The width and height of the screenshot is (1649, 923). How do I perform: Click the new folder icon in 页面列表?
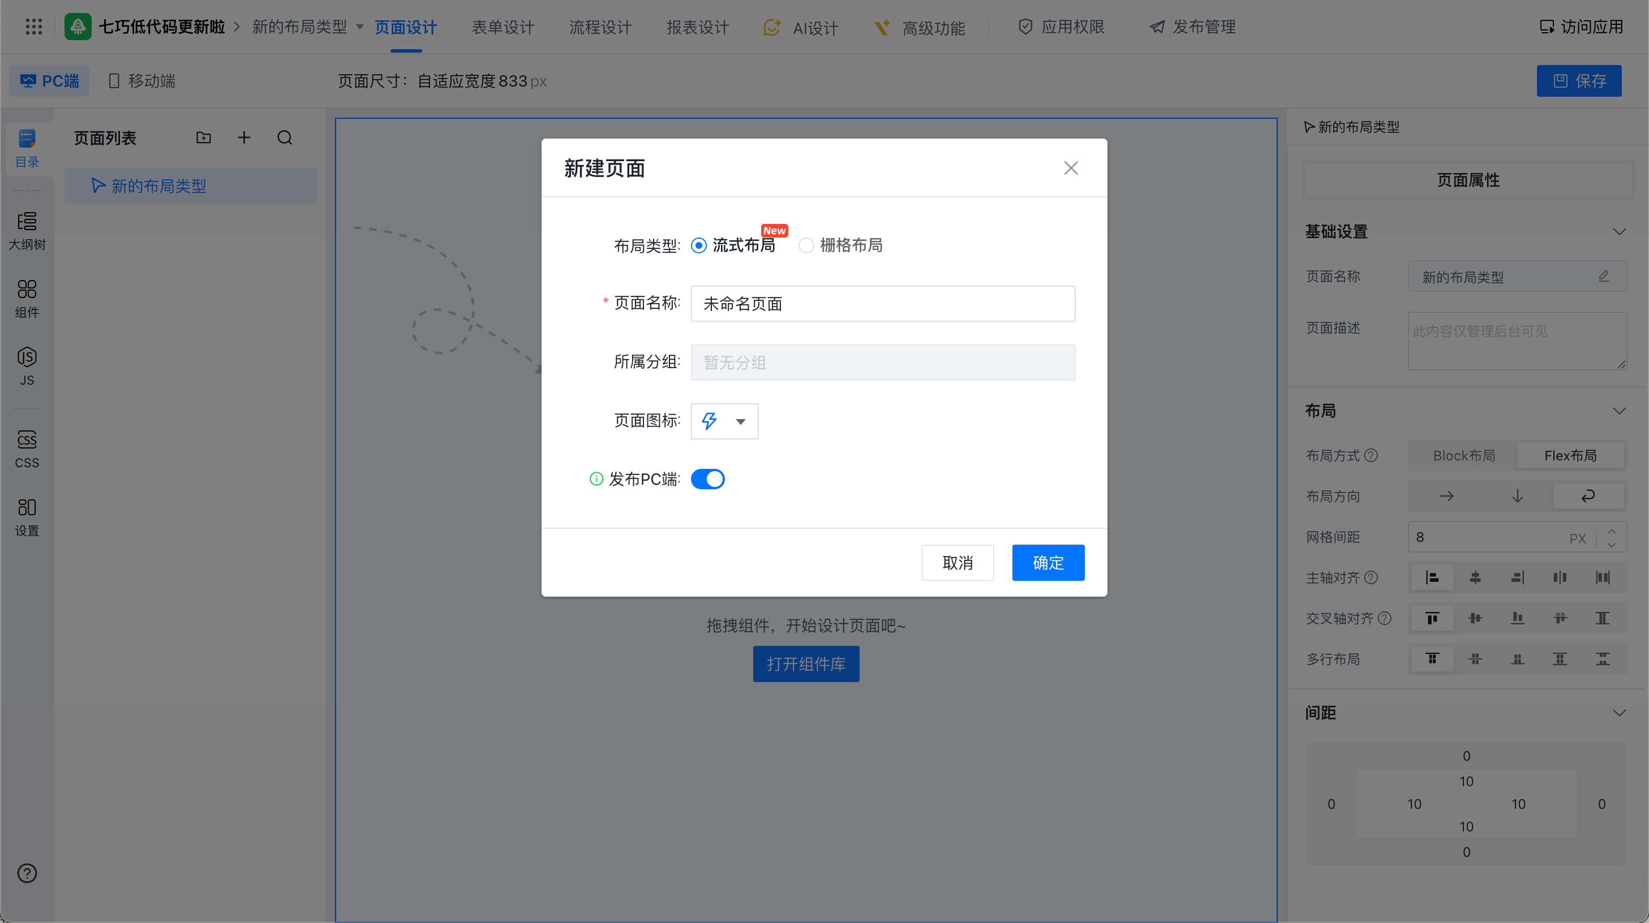tap(204, 137)
